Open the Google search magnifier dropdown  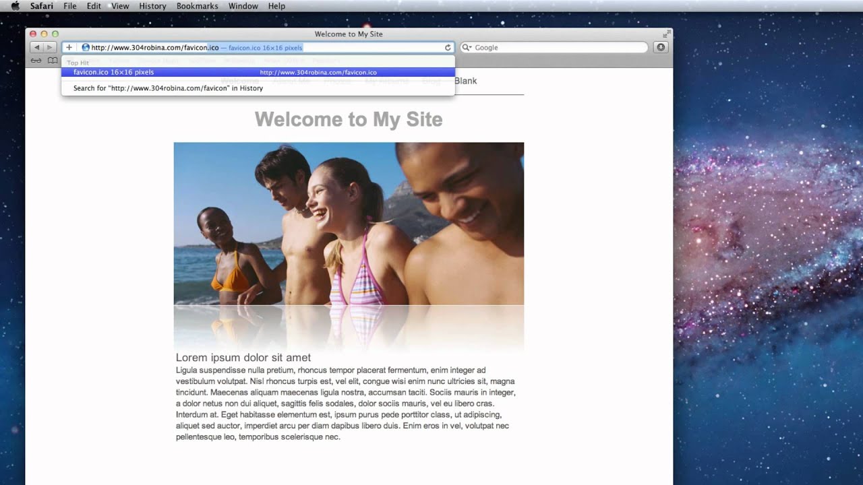pos(467,47)
